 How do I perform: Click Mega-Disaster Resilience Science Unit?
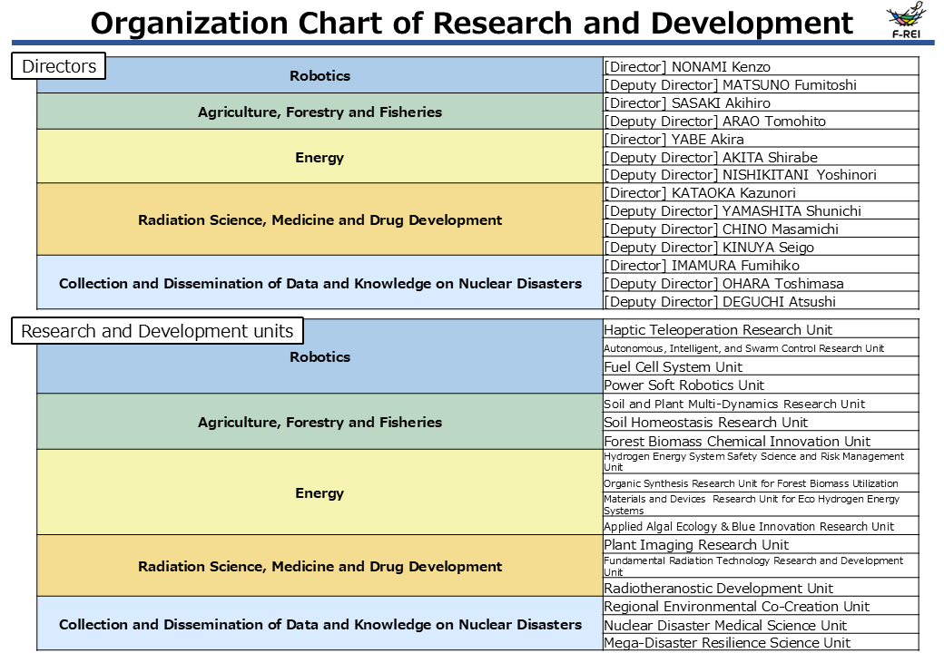click(x=727, y=643)
